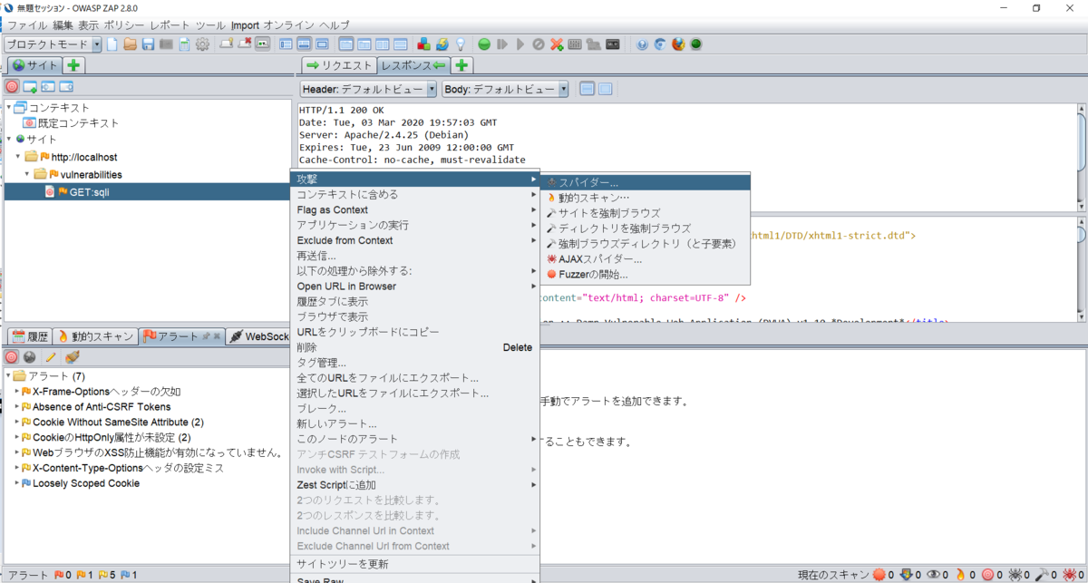The width and height of the screenshot is (1088, 583).
Task: Select スパイダー... from attack submenu
Action: (x=646, y=182)
